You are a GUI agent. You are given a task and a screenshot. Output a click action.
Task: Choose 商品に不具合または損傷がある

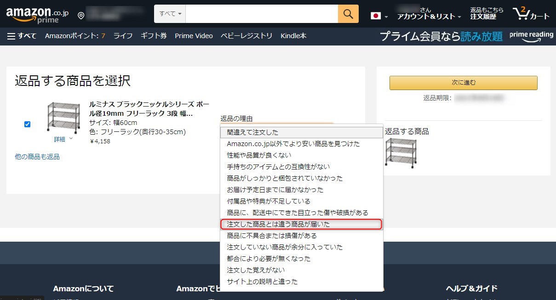click(302, 236)
